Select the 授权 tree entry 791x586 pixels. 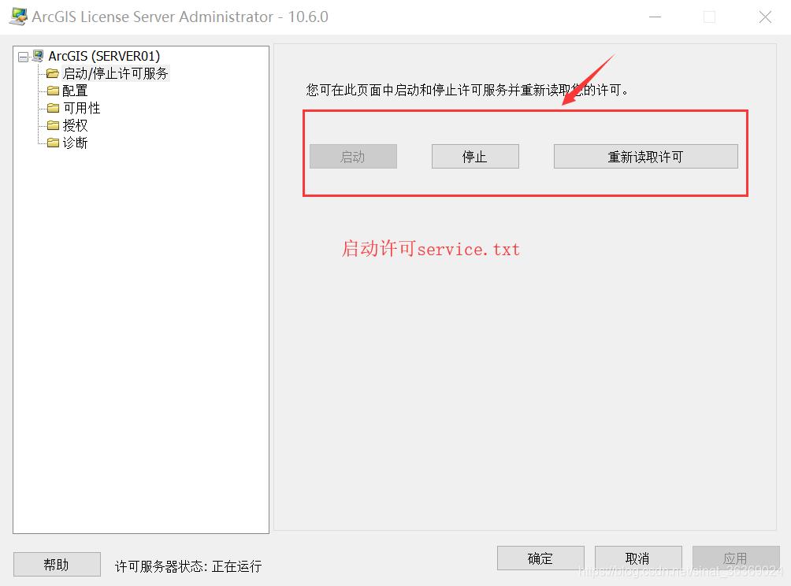click(75, 125)
